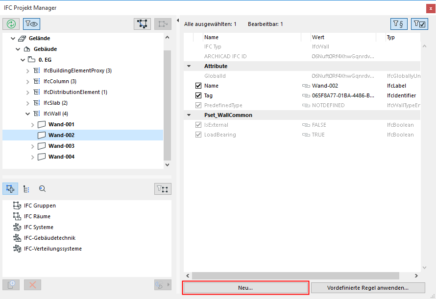Screen dimensions: 436x299
Task: Click the IfcColumn list icon
Action: click(x=37, y=81)
